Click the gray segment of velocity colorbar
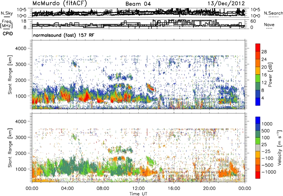Image resolution: width=283 pixels, height=196 pixels. coord(258,148)
